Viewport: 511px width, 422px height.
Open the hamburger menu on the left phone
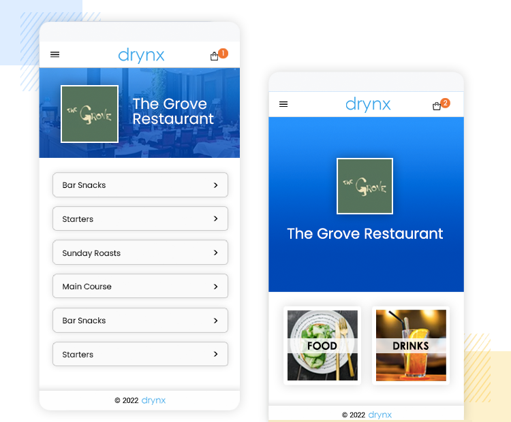pos(55,55)
